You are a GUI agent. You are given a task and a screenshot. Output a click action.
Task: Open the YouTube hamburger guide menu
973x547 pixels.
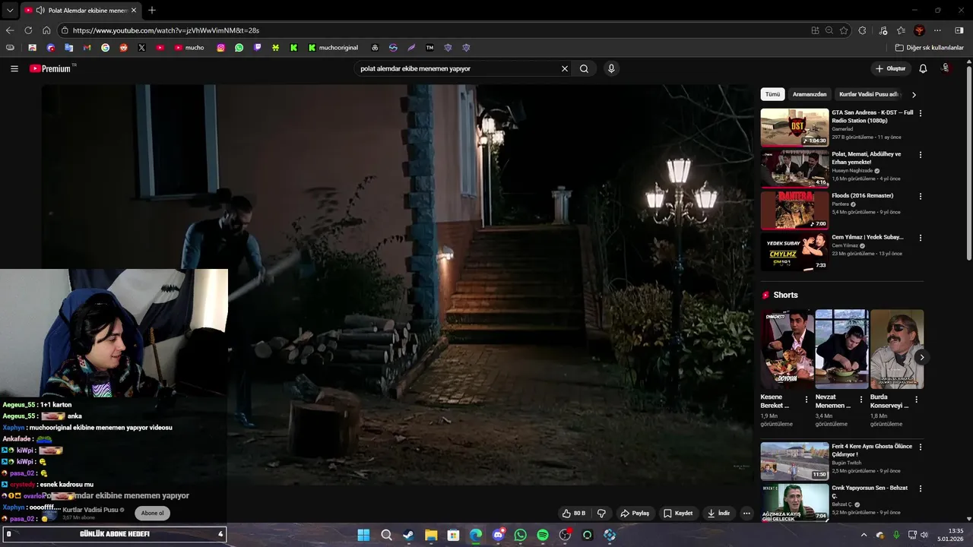14,68
